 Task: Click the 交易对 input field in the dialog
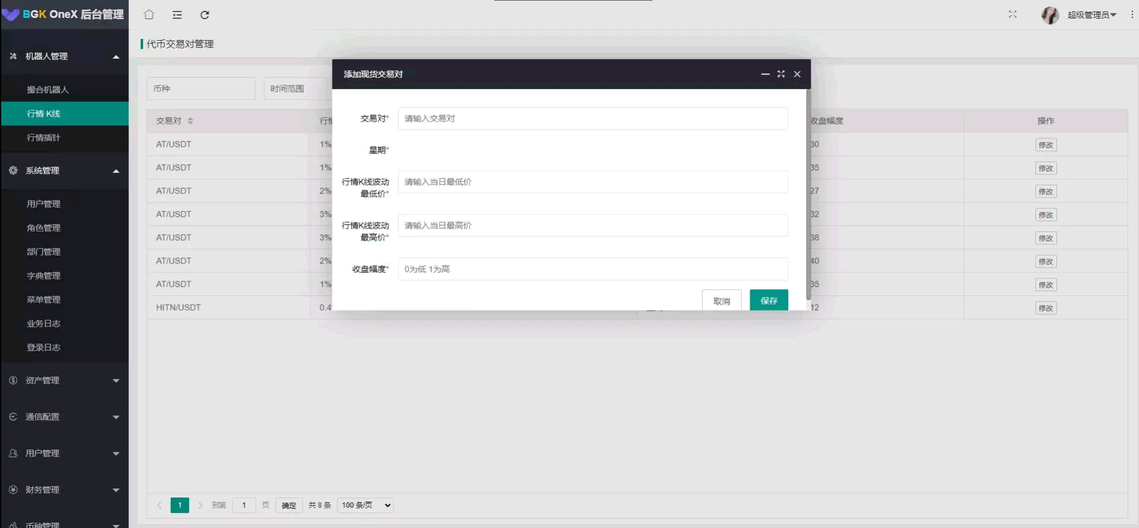tap(592, 119)
